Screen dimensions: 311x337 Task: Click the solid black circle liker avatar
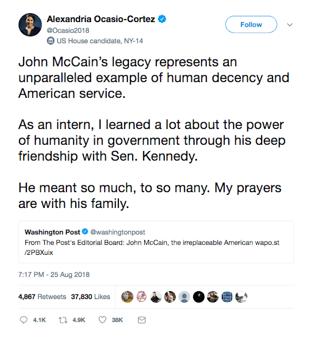[x=199, y=297]
